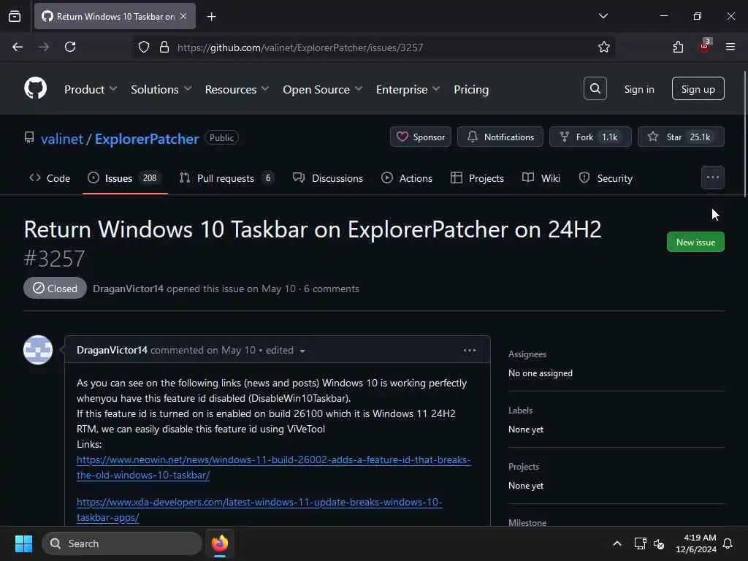The width and height of the screenshot is (748, 561).
Task: Open the valinet owner link
Action: [x=62, y=139]
